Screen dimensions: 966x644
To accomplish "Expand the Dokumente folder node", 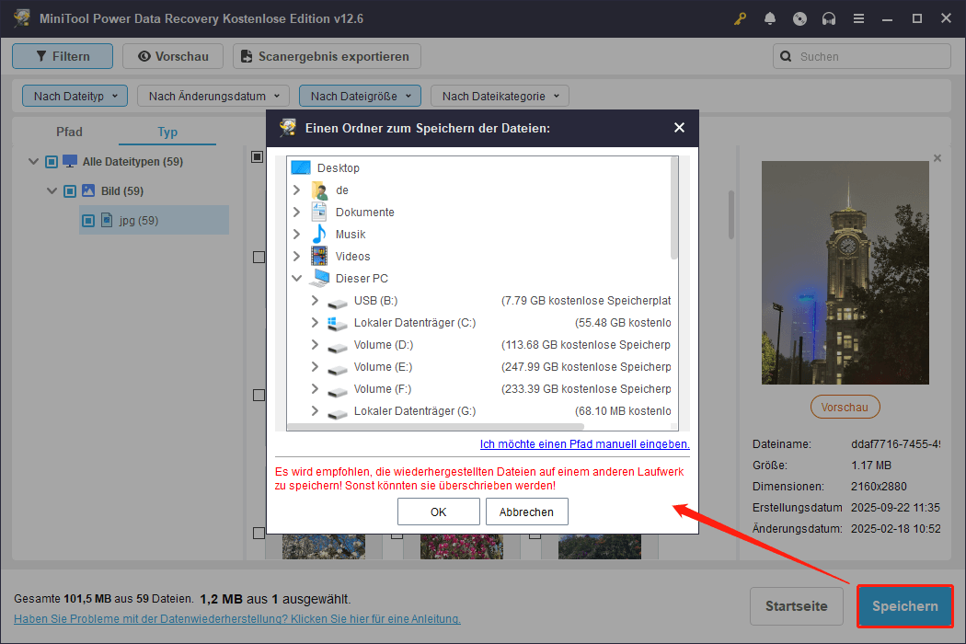I will [297, 212].
